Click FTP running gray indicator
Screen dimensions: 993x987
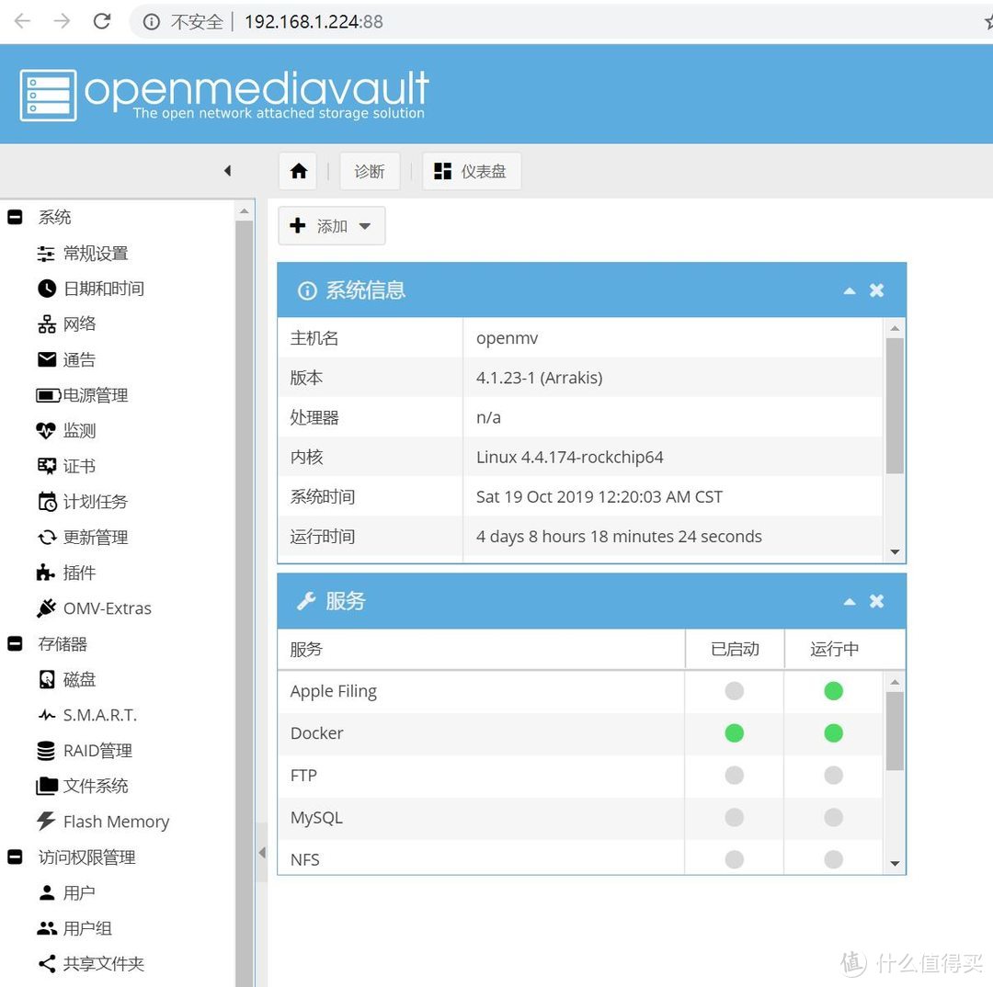[833, 775]
